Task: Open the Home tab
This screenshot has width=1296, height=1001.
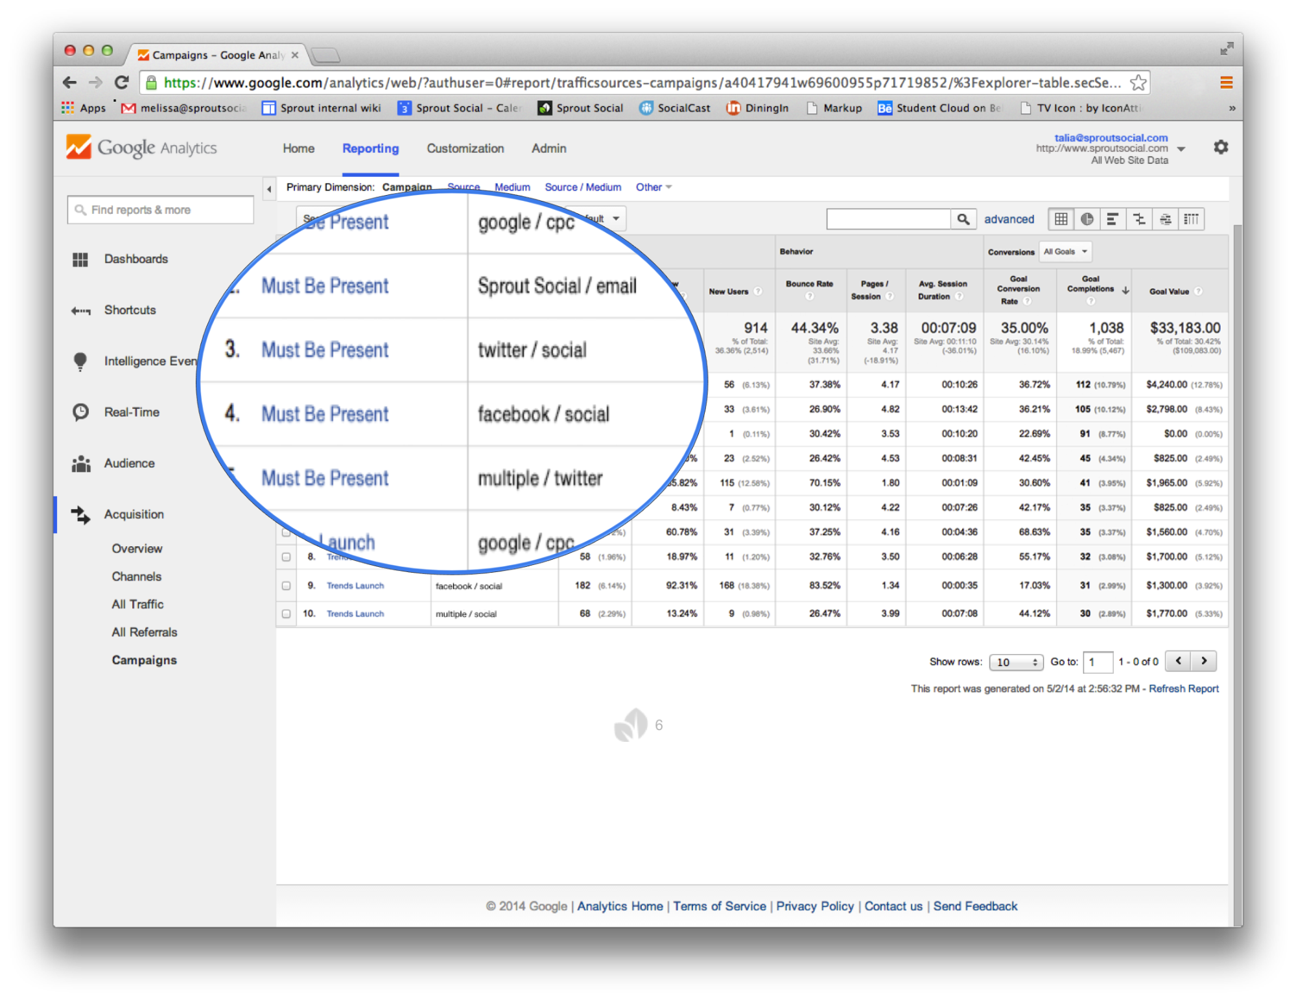Action: coord(298,148)
